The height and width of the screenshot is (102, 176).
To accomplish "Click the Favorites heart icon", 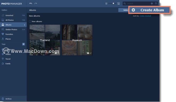I will (3, 34).
